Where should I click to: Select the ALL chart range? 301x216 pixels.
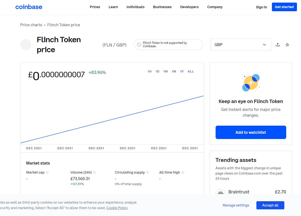click(191, 71)
